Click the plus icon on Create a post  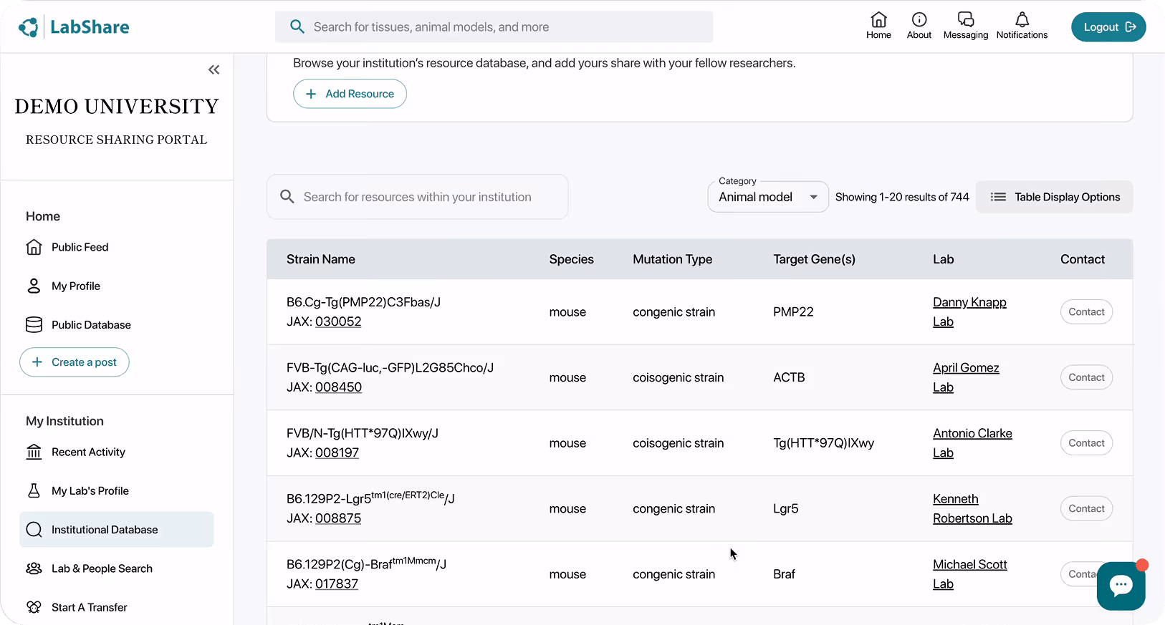click(x=37, y=362)
